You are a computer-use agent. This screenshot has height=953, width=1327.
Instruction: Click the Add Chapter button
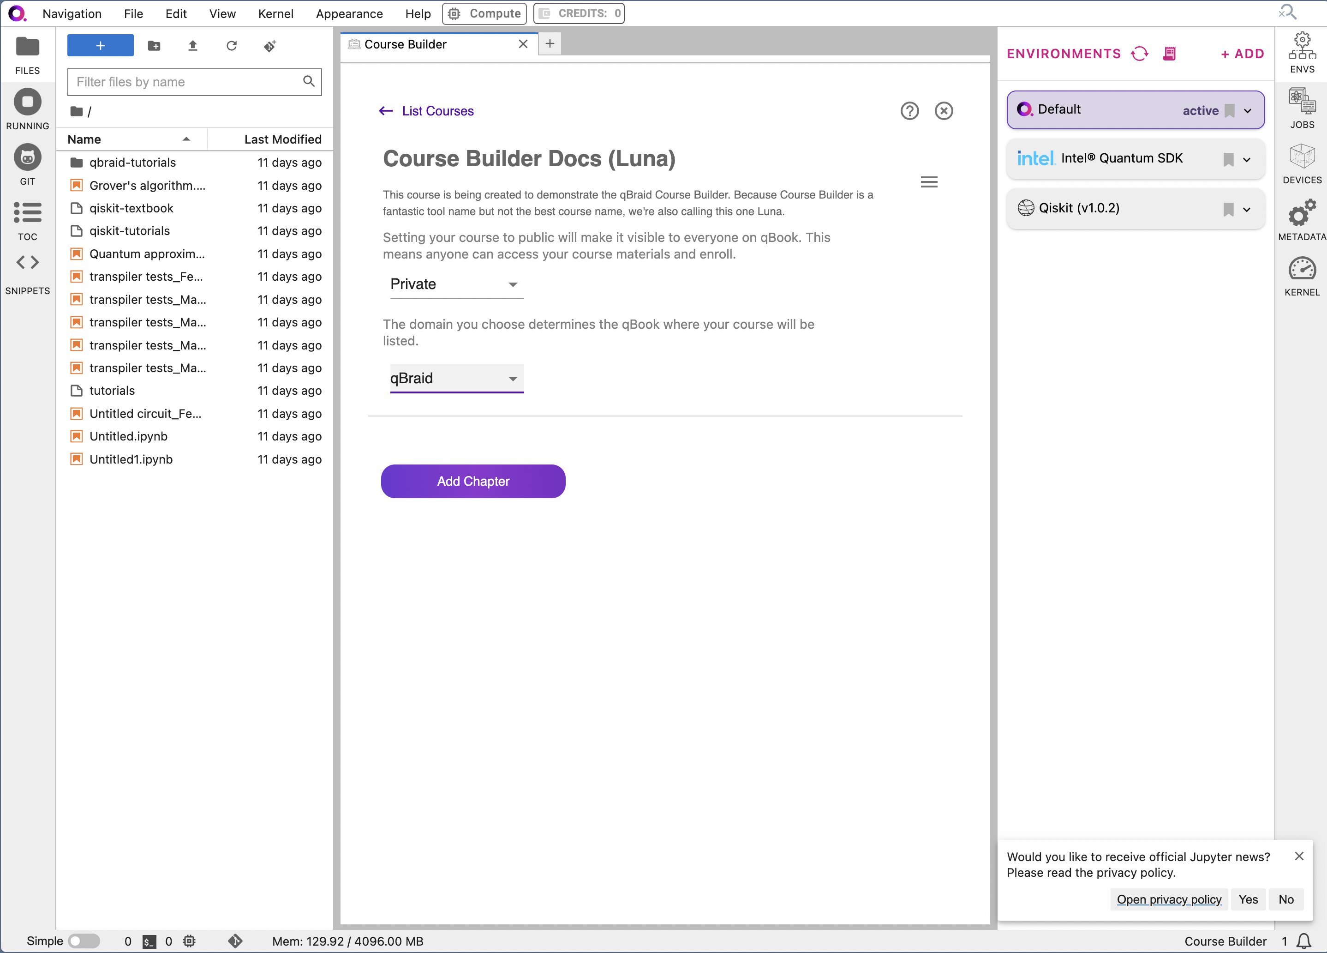pyautogui.click(x=473, y=481)
